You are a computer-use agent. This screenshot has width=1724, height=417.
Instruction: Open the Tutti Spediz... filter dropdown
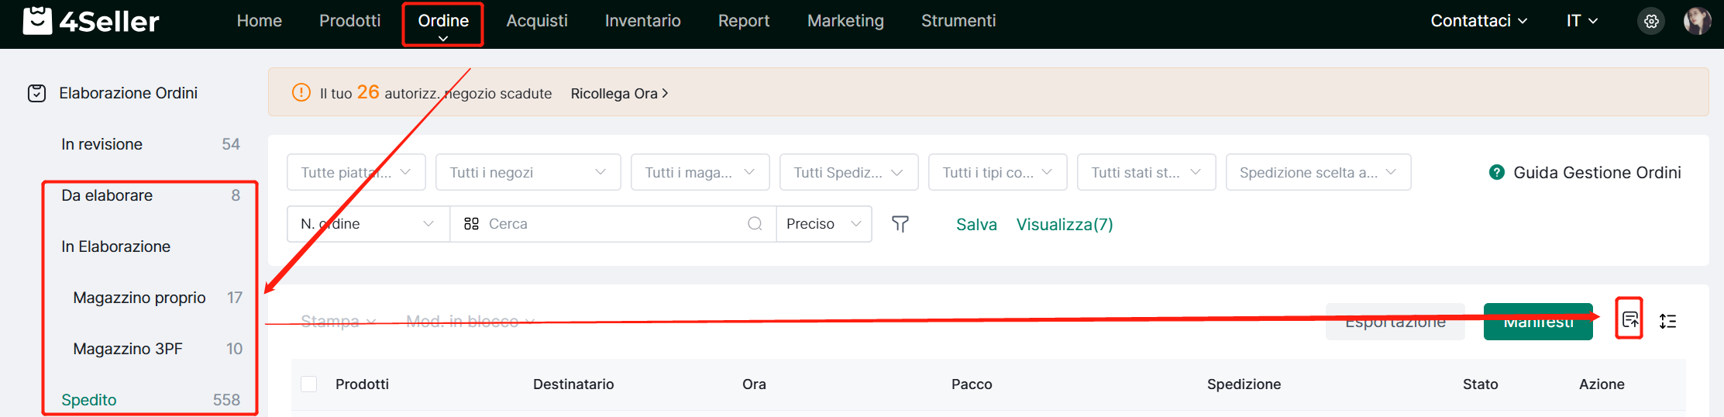coord(848,172)
